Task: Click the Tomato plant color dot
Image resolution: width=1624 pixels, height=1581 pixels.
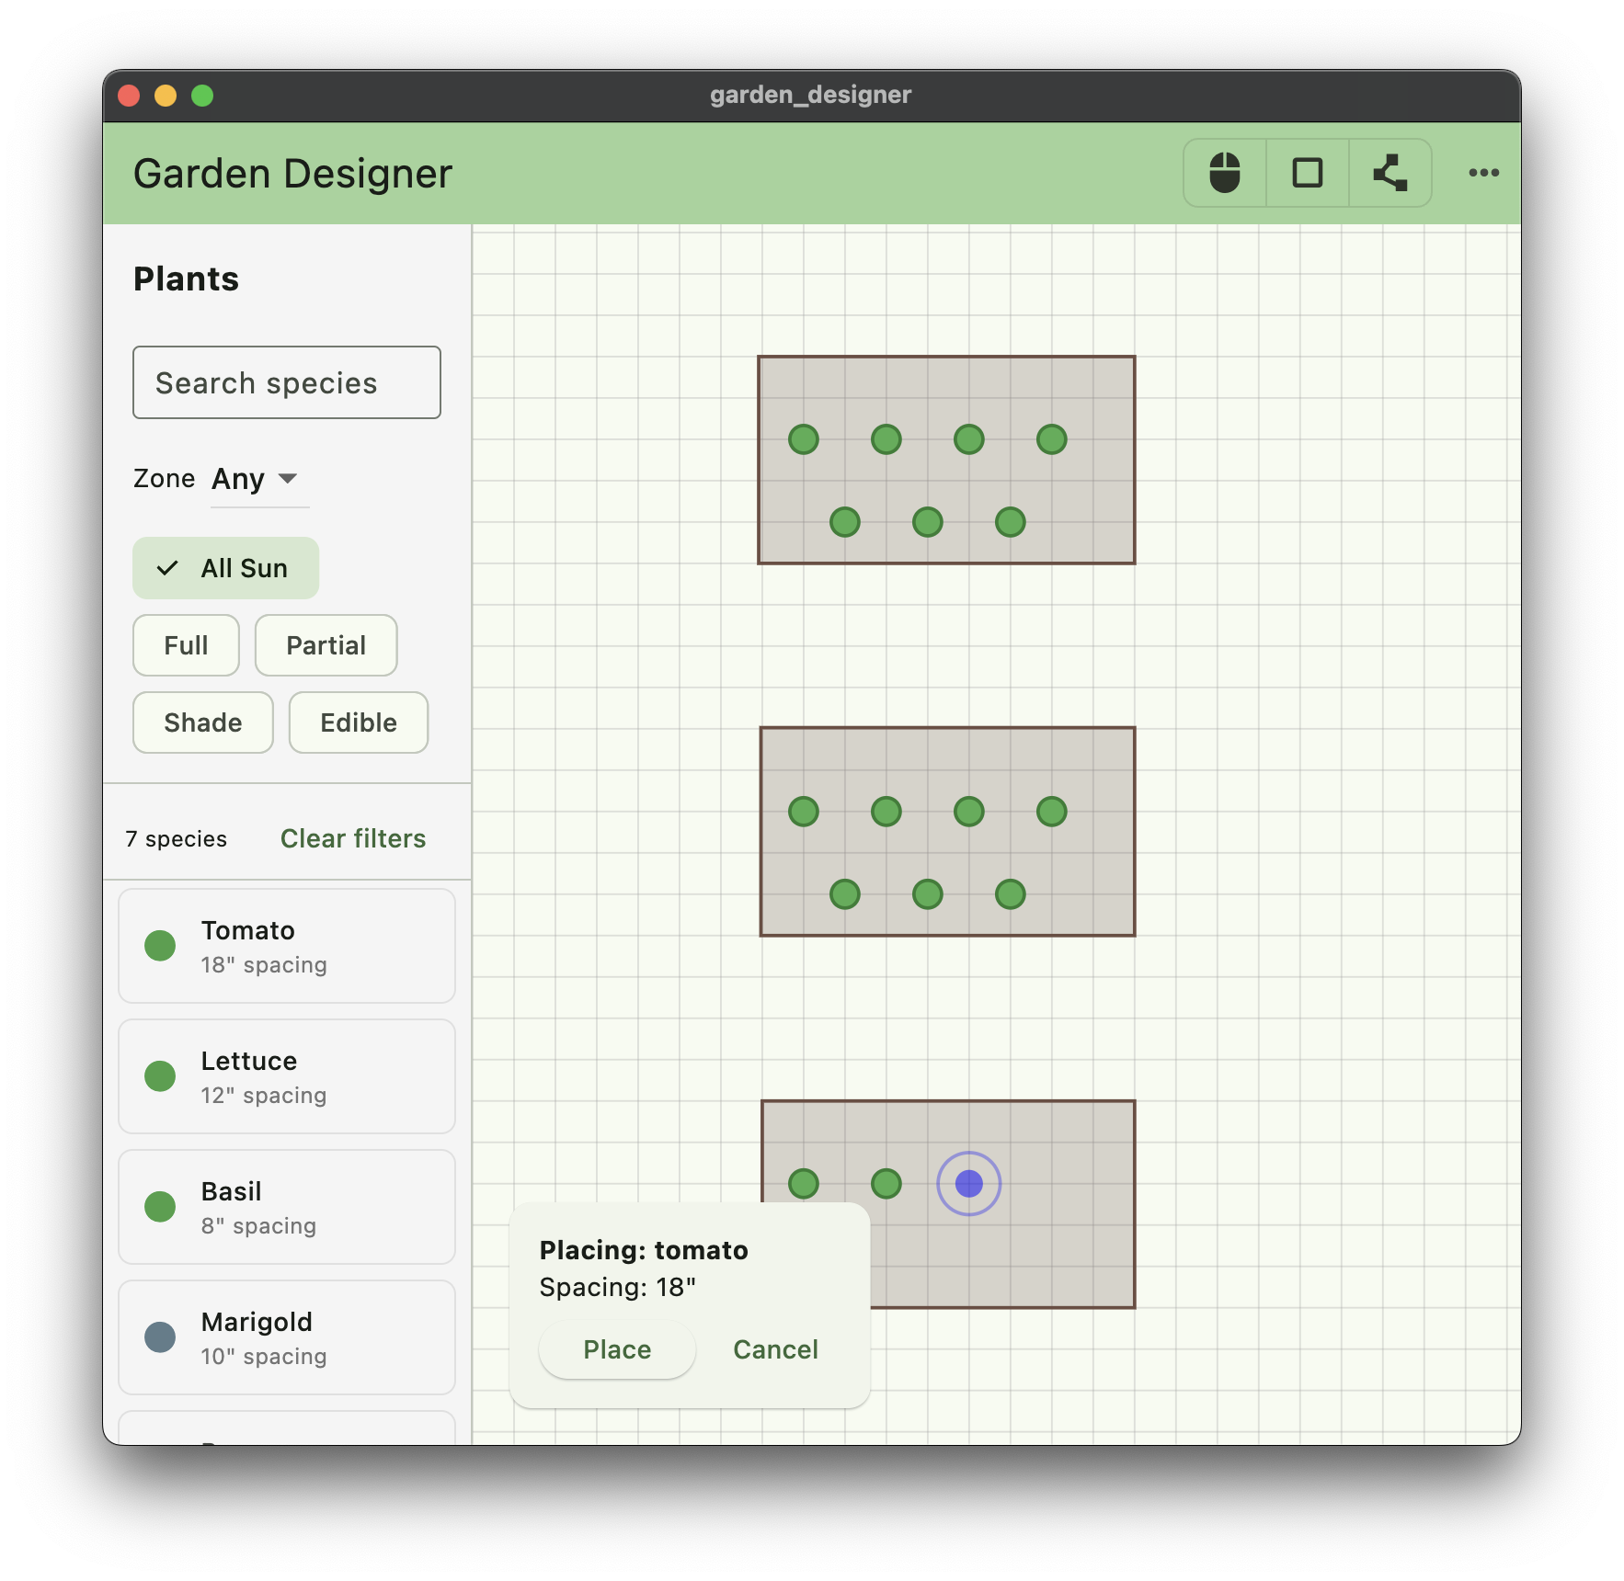Action: coord(160,945)
